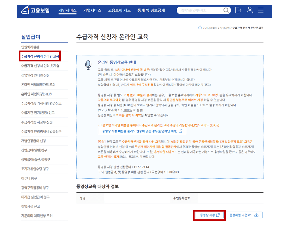
Task: Open the hamburger full-menu icon
Action: [261, 10]
